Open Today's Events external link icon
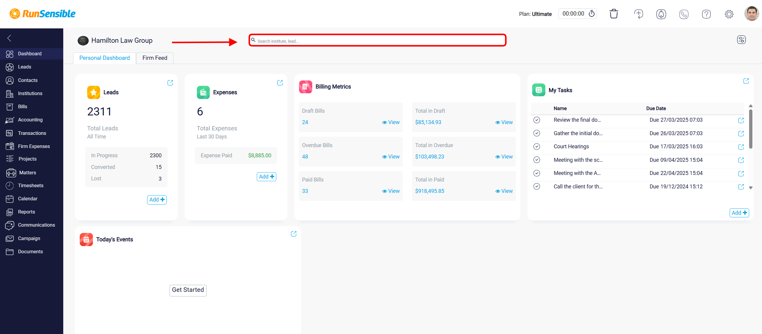This screenshot has width=762, height=334. [x=294, y=234]
